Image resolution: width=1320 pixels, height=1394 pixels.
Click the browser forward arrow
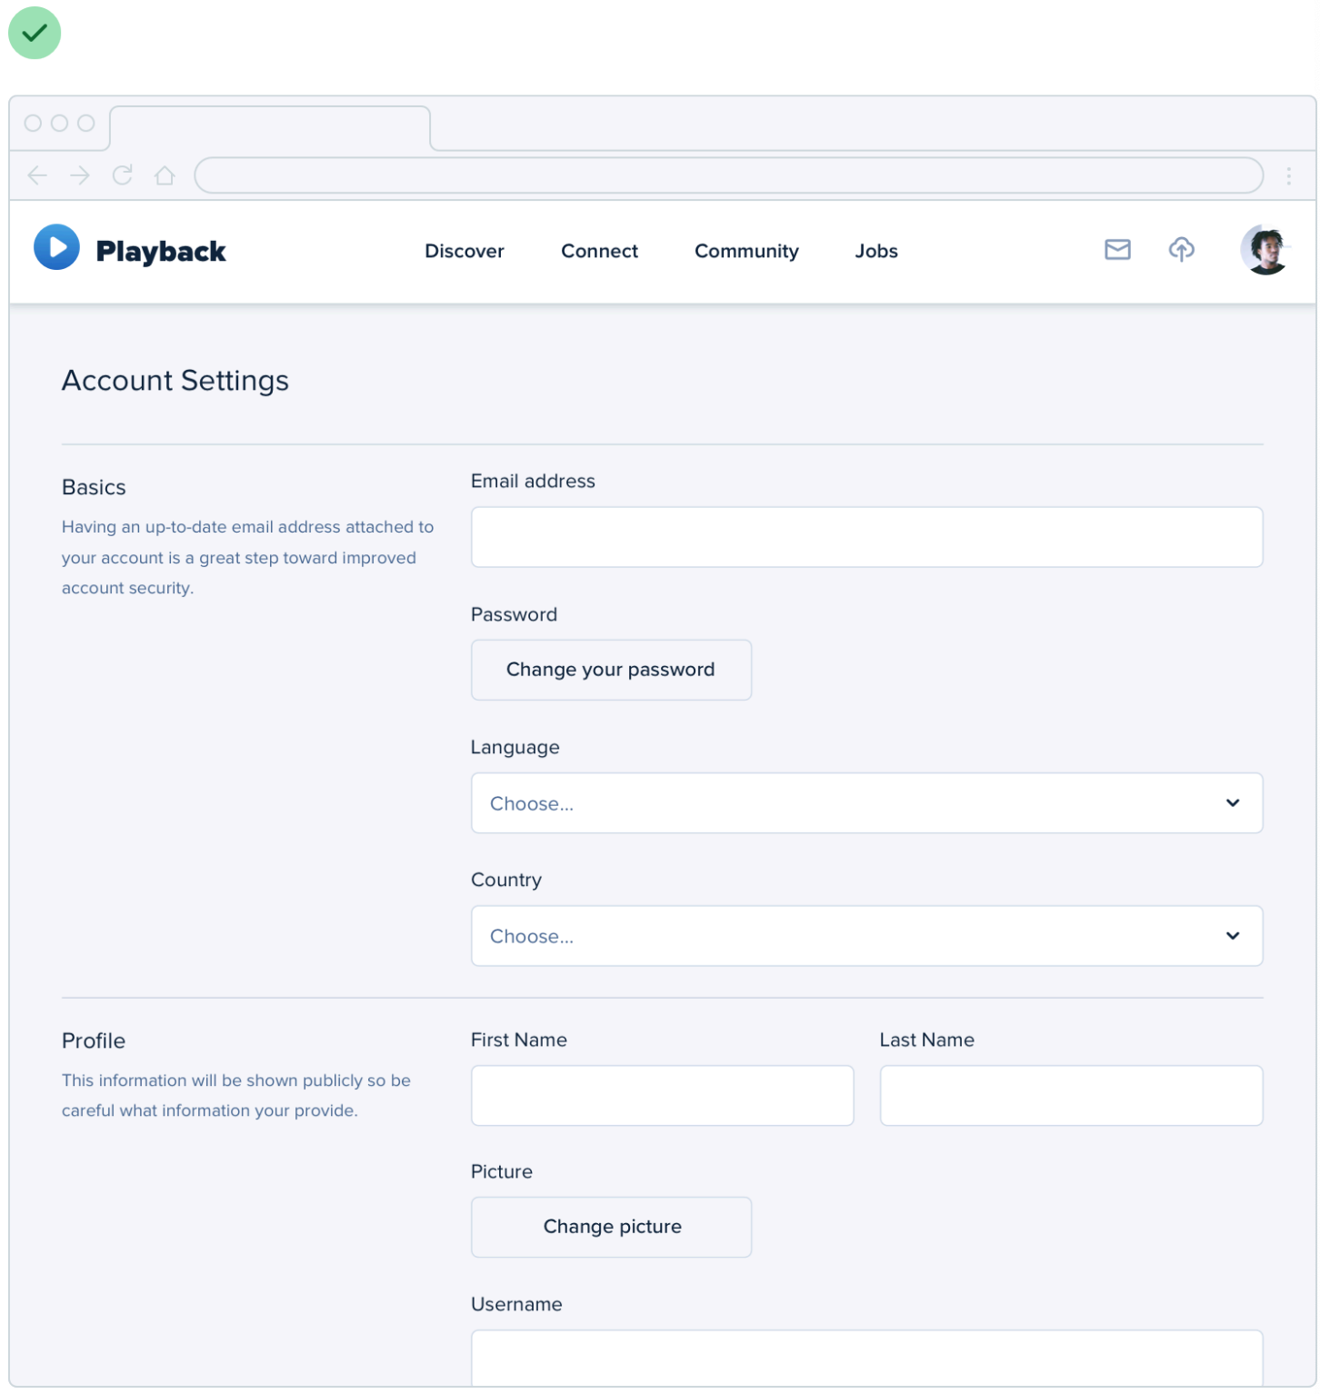[80, 175]
